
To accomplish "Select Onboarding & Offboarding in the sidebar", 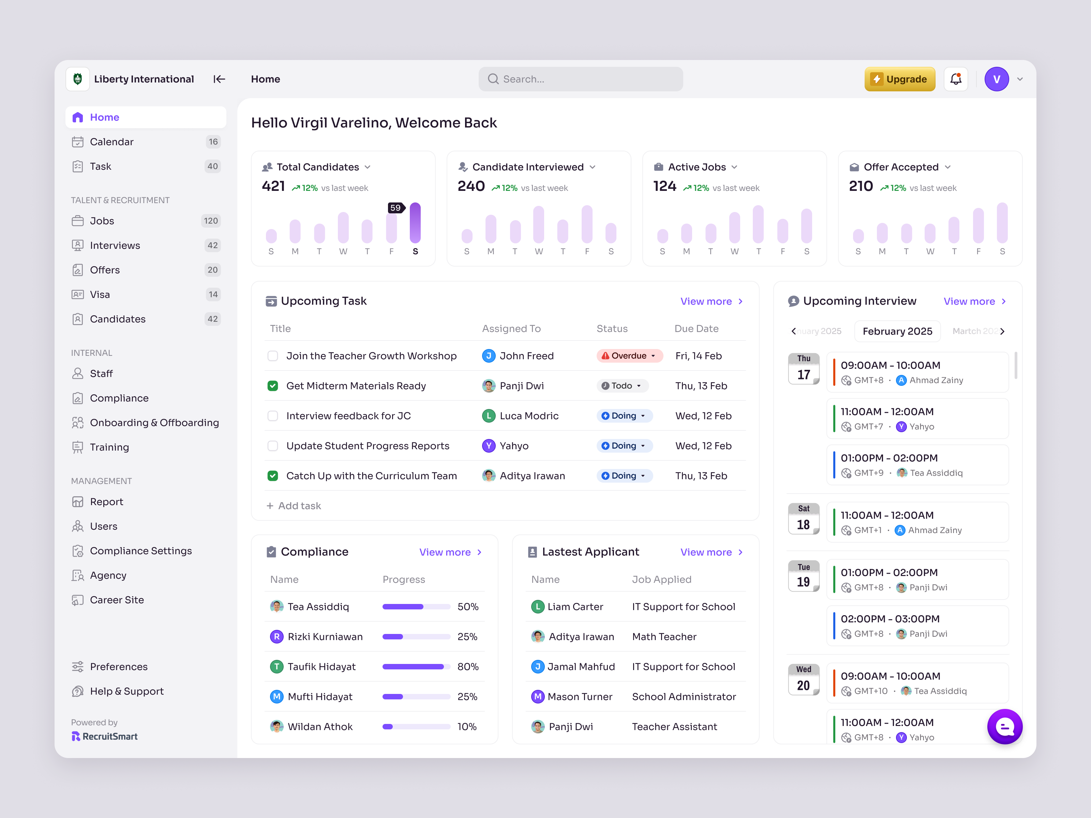I will tap(154, 423).
